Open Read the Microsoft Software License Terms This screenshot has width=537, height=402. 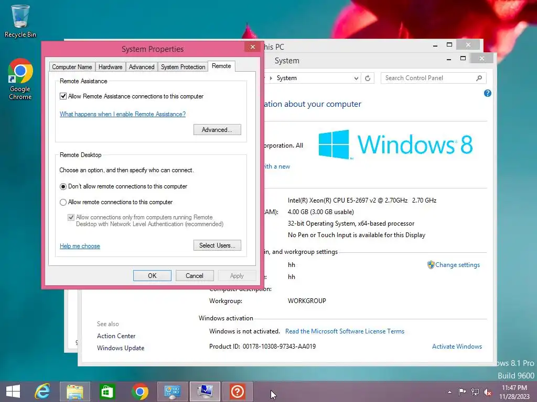345,331
